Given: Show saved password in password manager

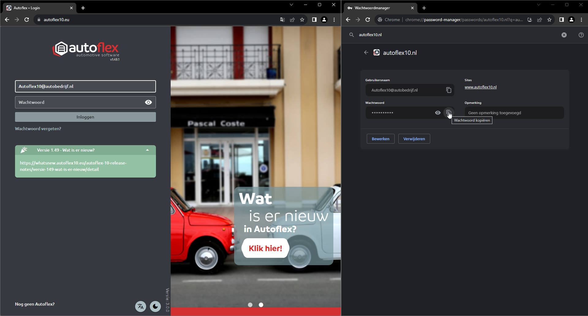Looking at the screenshot, I should tap(438, 113).
